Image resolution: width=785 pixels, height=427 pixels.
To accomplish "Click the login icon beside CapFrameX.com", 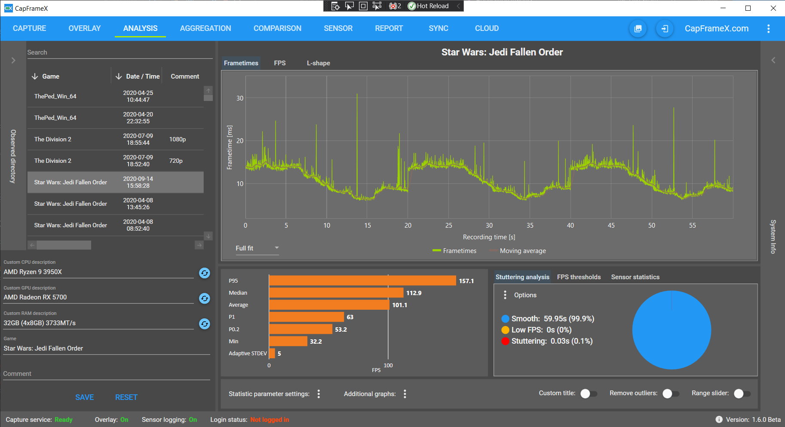I will coord(665,29).
